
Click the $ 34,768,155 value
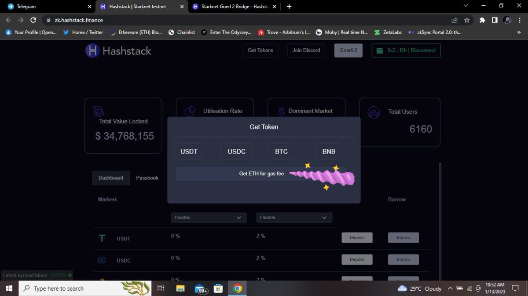click(125, 136)
